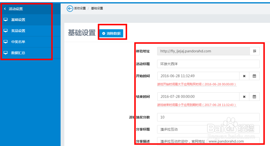Open 基础设置 in sidebar
The height and width of the screenshot is (146, 270).
click(x=30, y=20)
